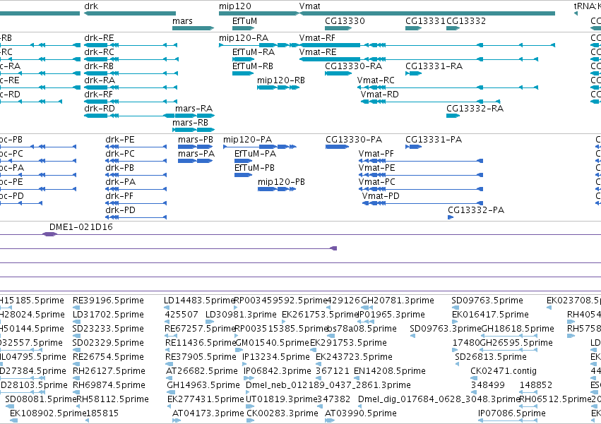Image resolution: width=601 pixels, height=424 pixels.
Task: Select the DME1-021D16 clone label
Action: pyautogui.click(x=81, y=227)
